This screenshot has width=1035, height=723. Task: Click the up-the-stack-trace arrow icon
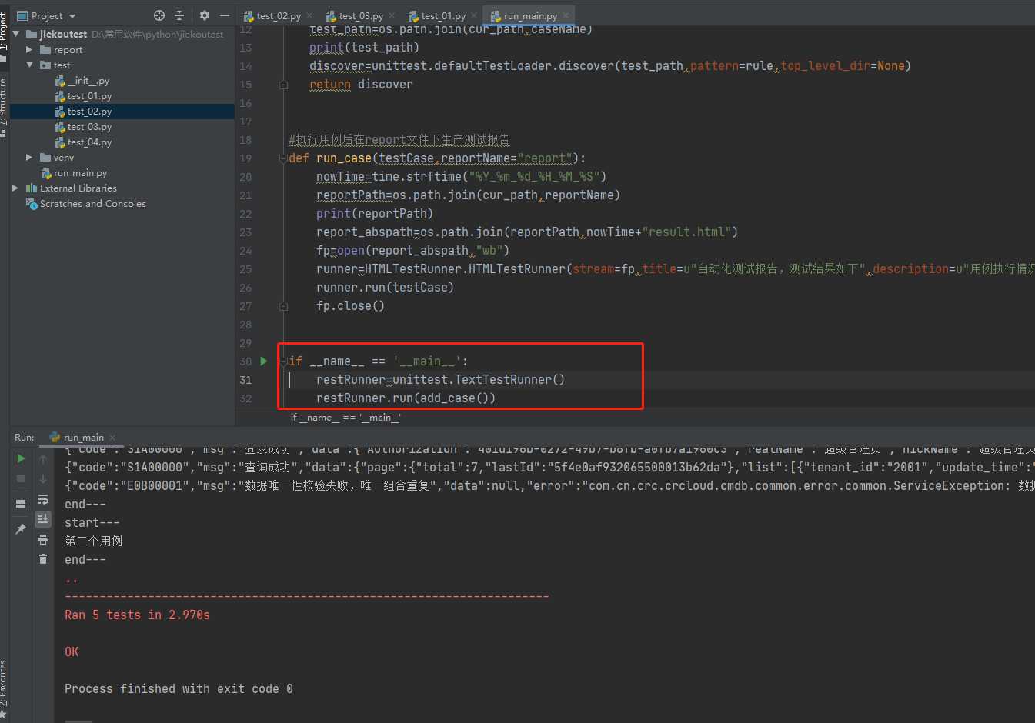[x=43, y=459]
